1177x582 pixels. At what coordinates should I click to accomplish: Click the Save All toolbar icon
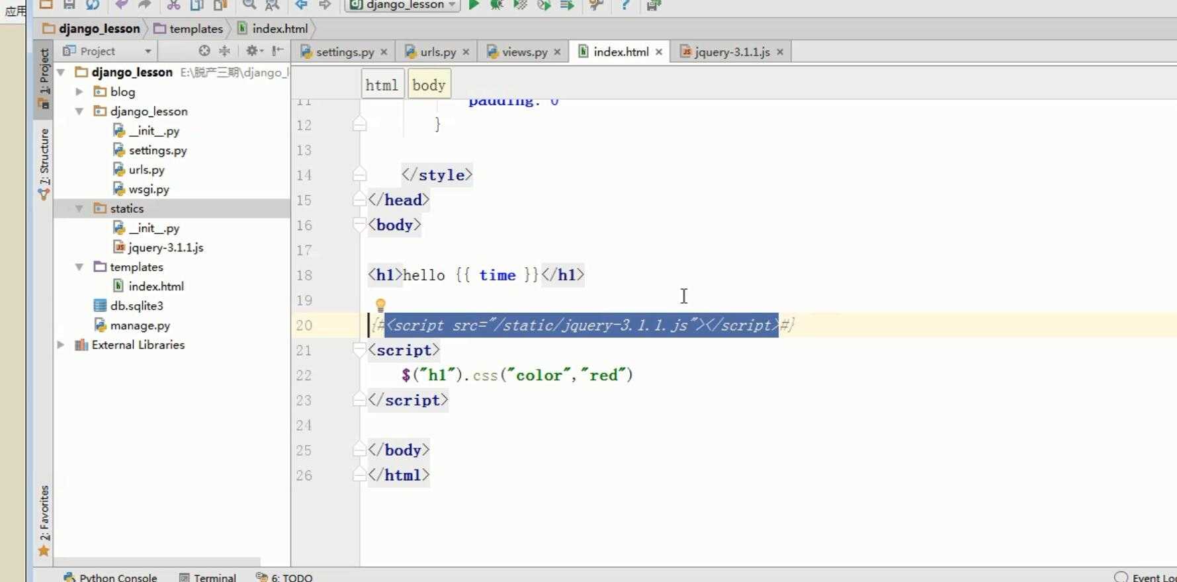[69, 4]
